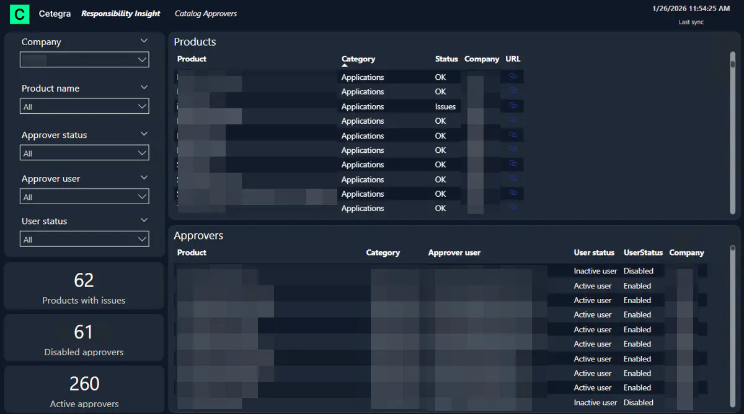The width and height of the screenshot is (744, 414).
Task: Sort Products table by Status column header
Action: tap(446, 59)
